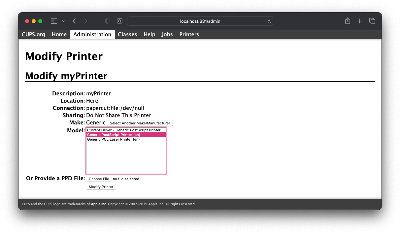Close the Safari window with red button
Viewport: 400px width, 234px height.
[27, 21]
